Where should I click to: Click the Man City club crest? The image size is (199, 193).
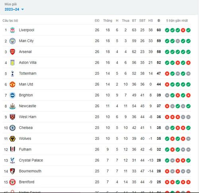12,41
